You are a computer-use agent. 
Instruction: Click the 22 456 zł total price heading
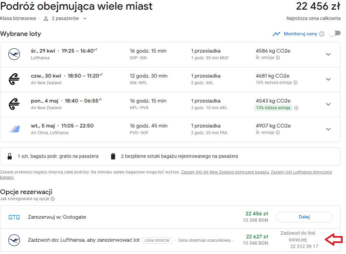318,6
